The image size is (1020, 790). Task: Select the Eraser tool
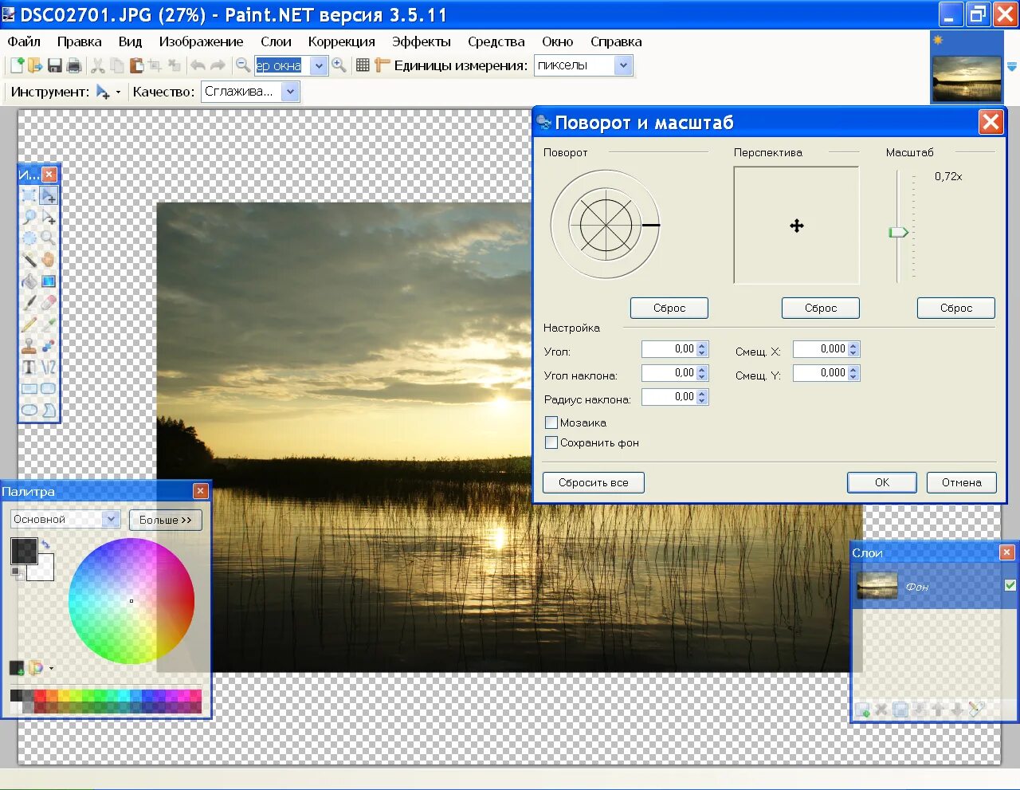(49, 303)
